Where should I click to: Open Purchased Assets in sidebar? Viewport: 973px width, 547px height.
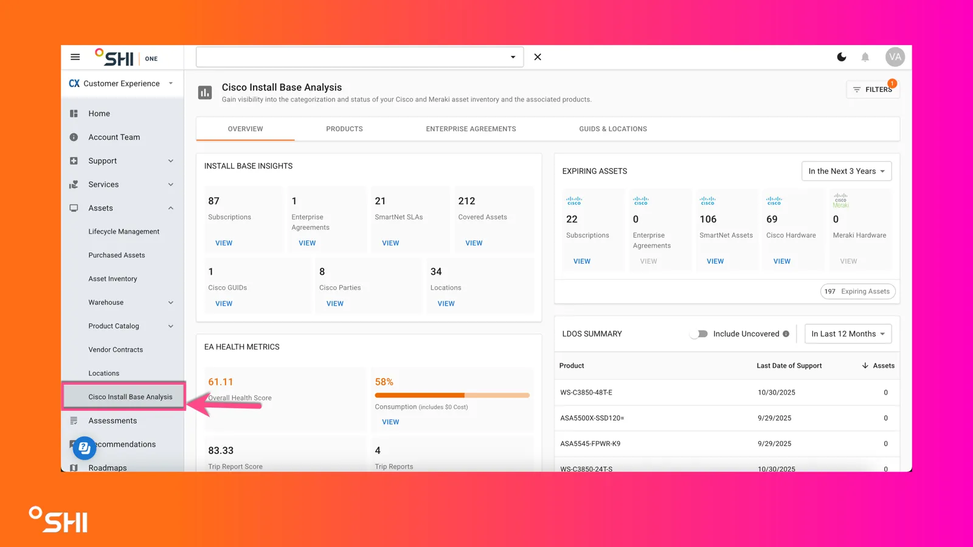click(117, 255)
